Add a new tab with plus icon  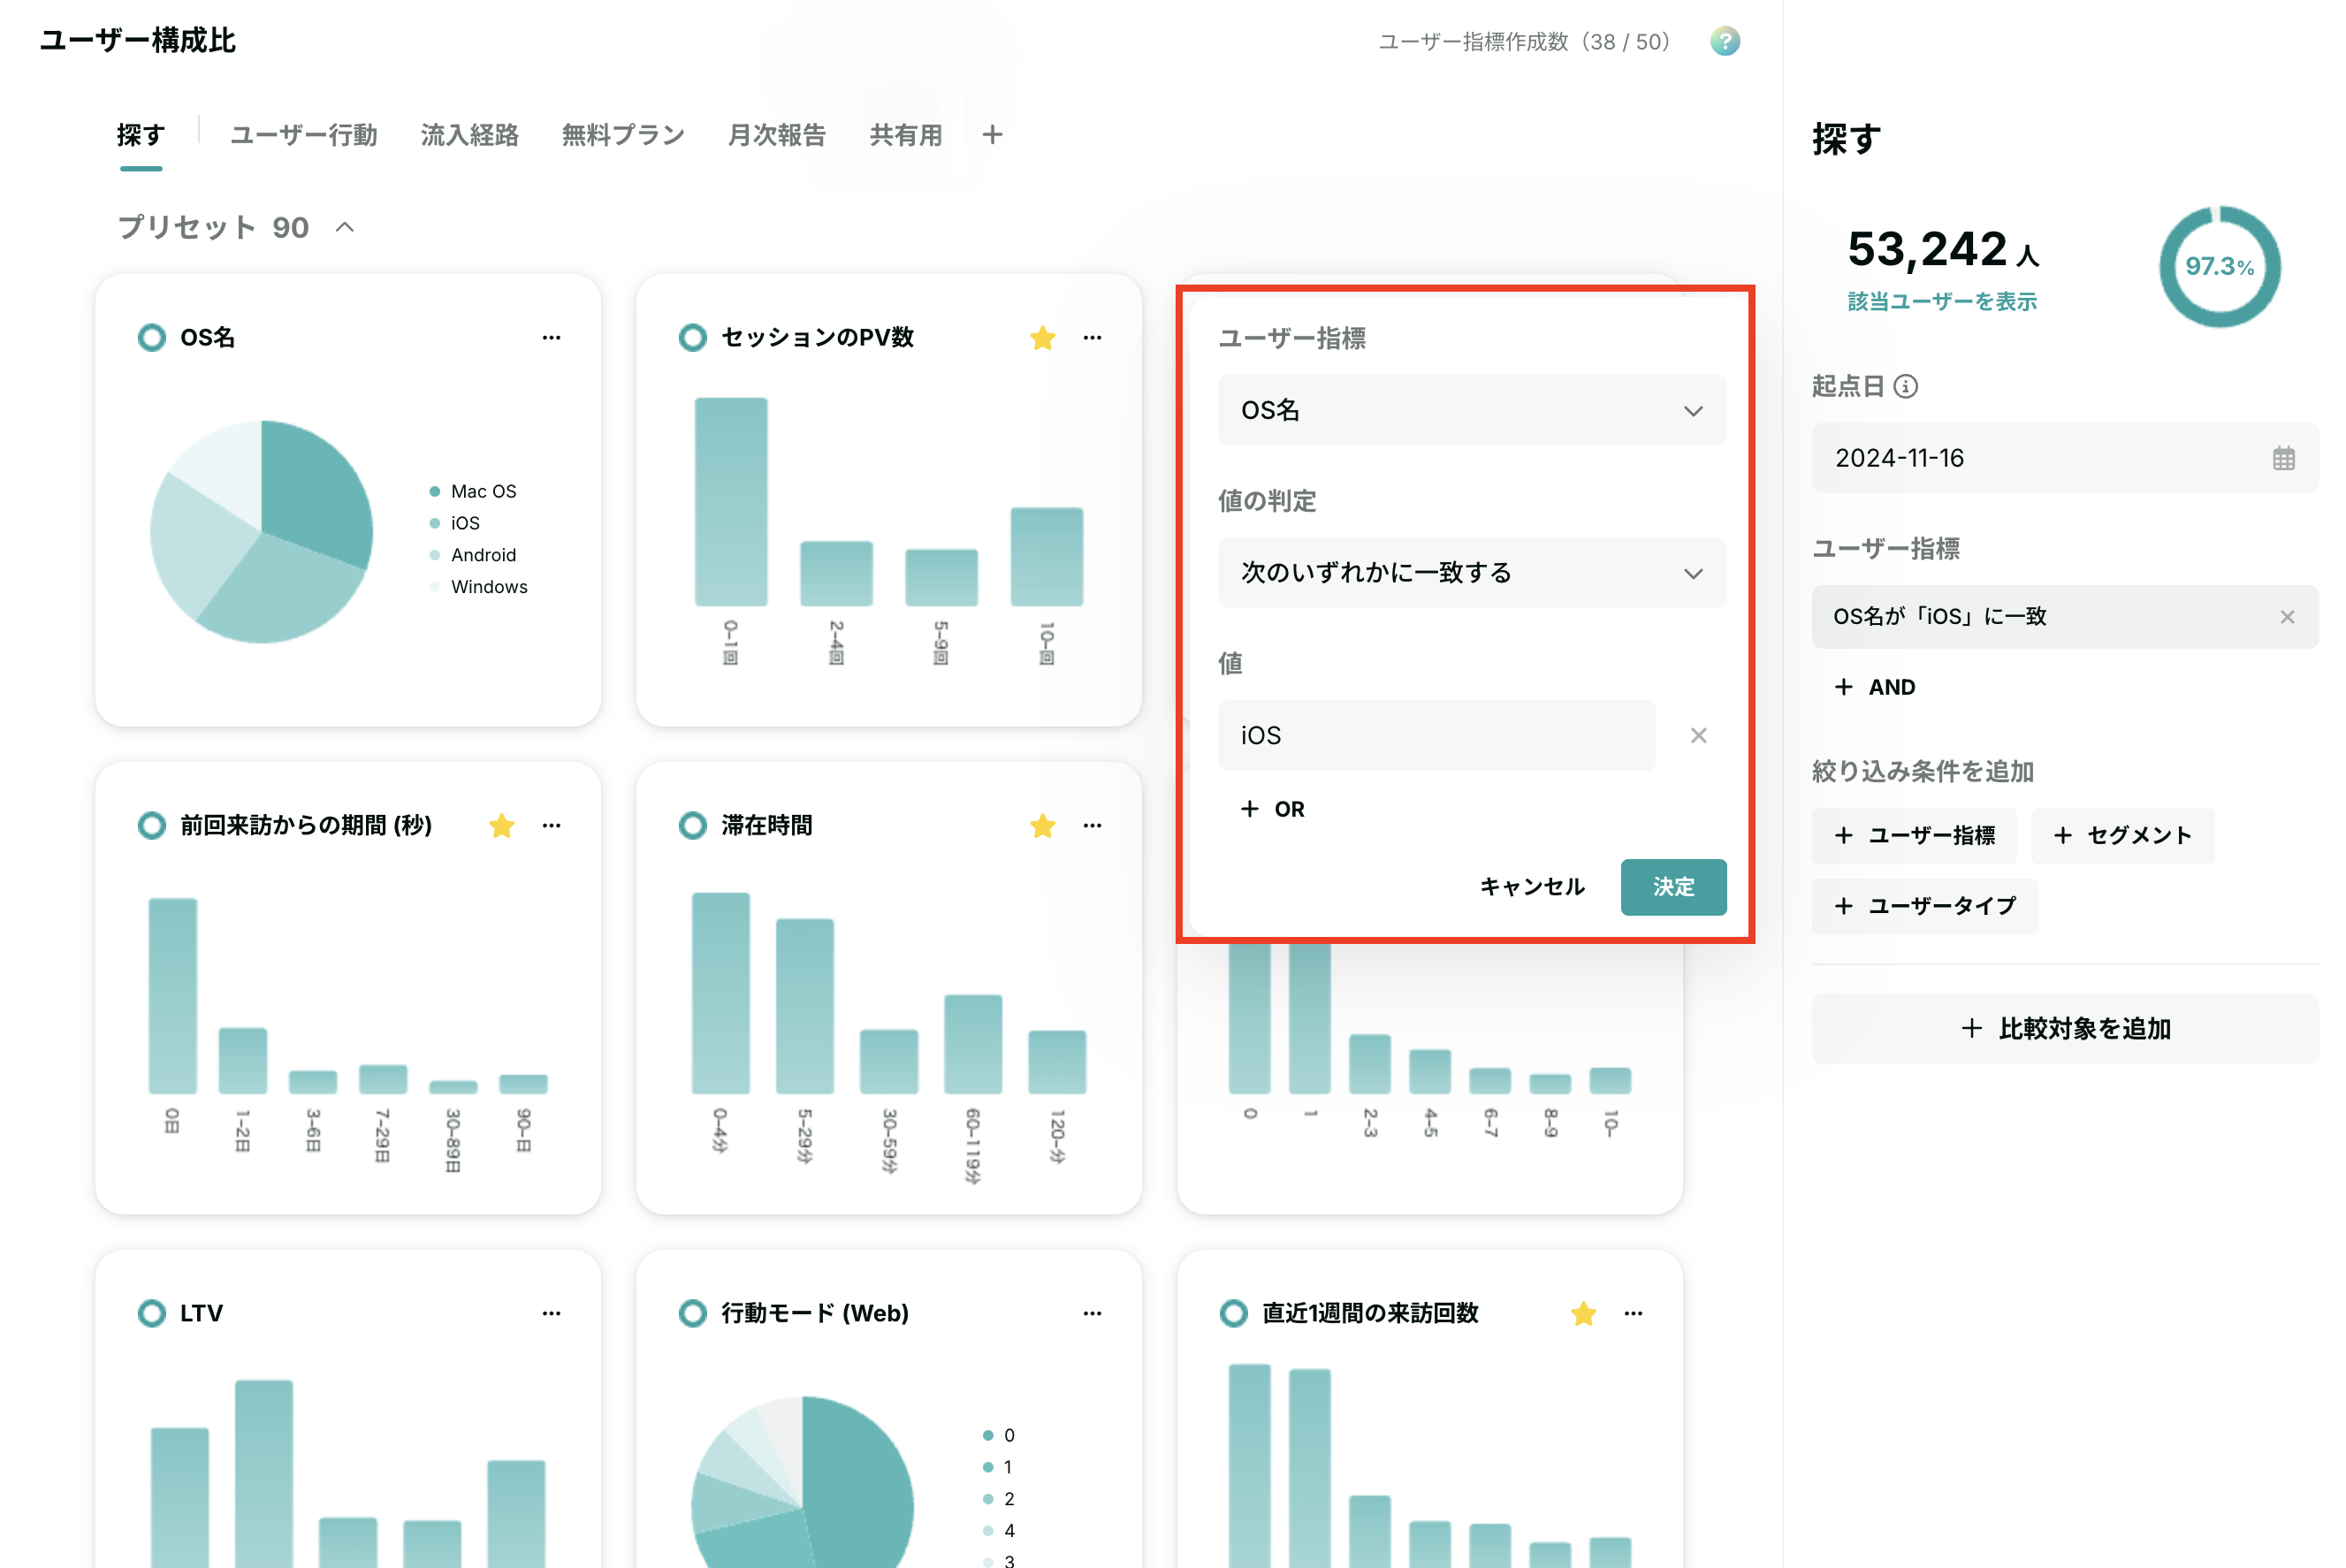coord(992,134)
